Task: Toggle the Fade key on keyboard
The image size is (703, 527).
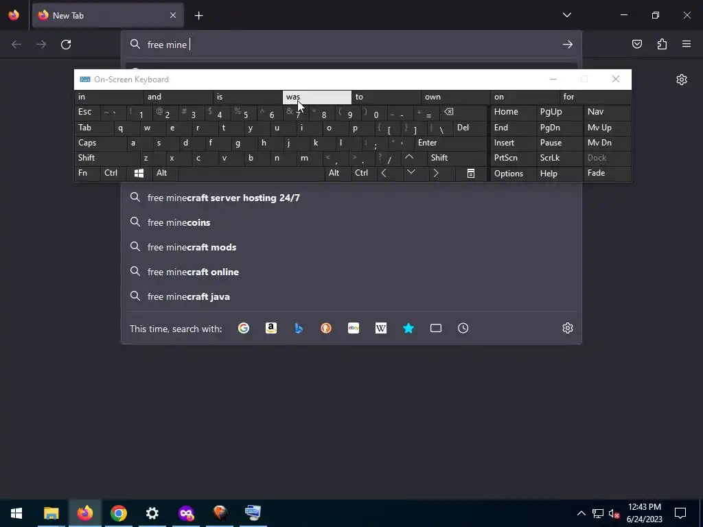Action: coord(607,173)
